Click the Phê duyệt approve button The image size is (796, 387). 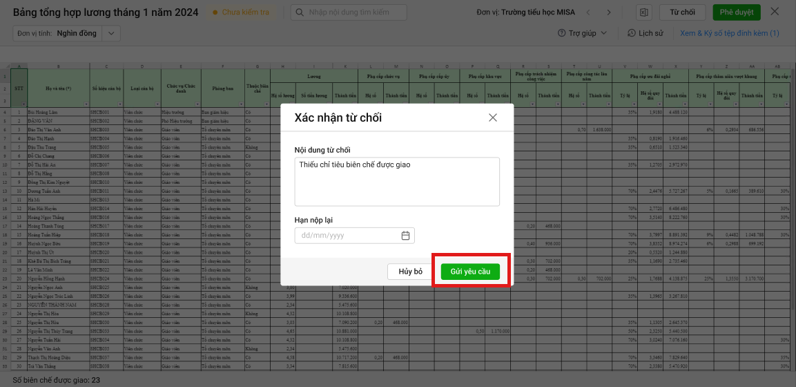pyautogui.click(x=736, y=12)
